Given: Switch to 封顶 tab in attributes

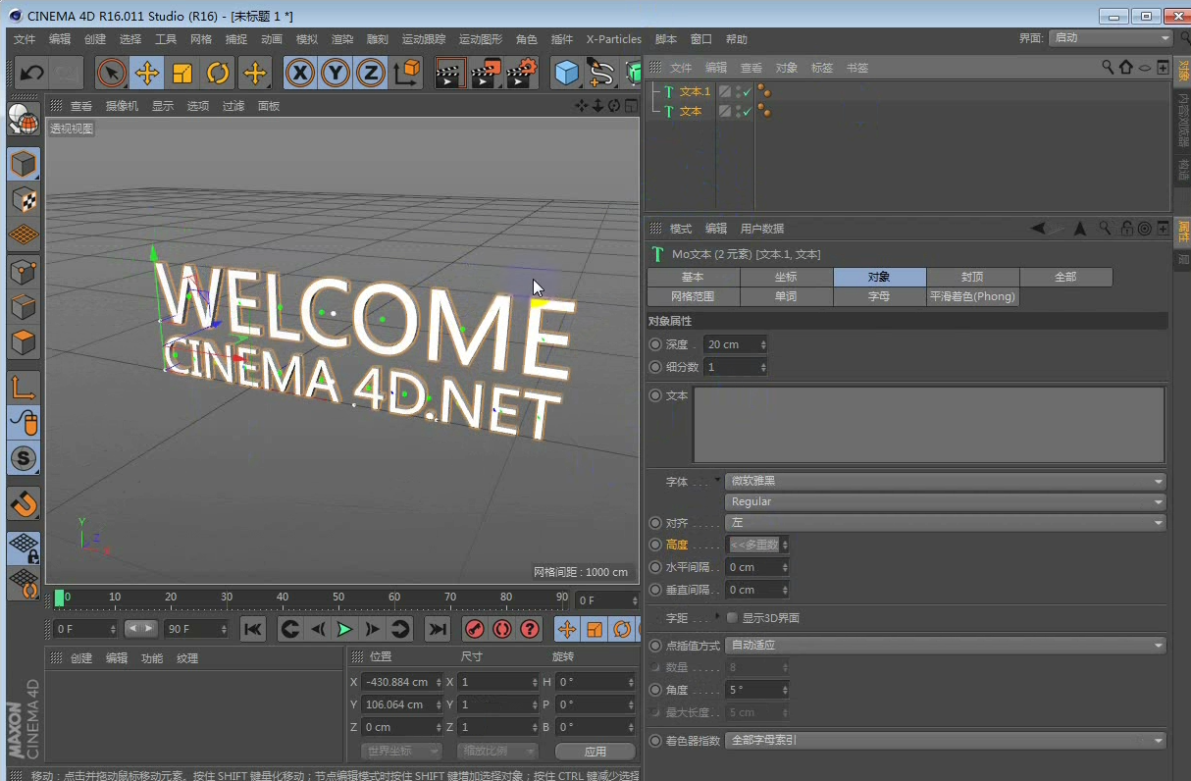Looking at the screenshot, I should (x=972, y=277).
